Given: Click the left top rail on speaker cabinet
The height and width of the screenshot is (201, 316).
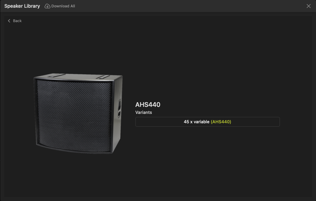Looking at the screenshot, I should [x=57, y=75].
